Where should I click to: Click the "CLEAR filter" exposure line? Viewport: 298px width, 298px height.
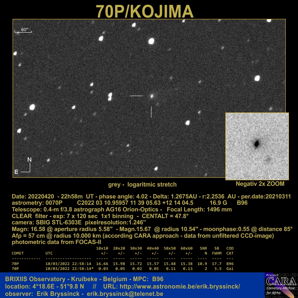73,216
